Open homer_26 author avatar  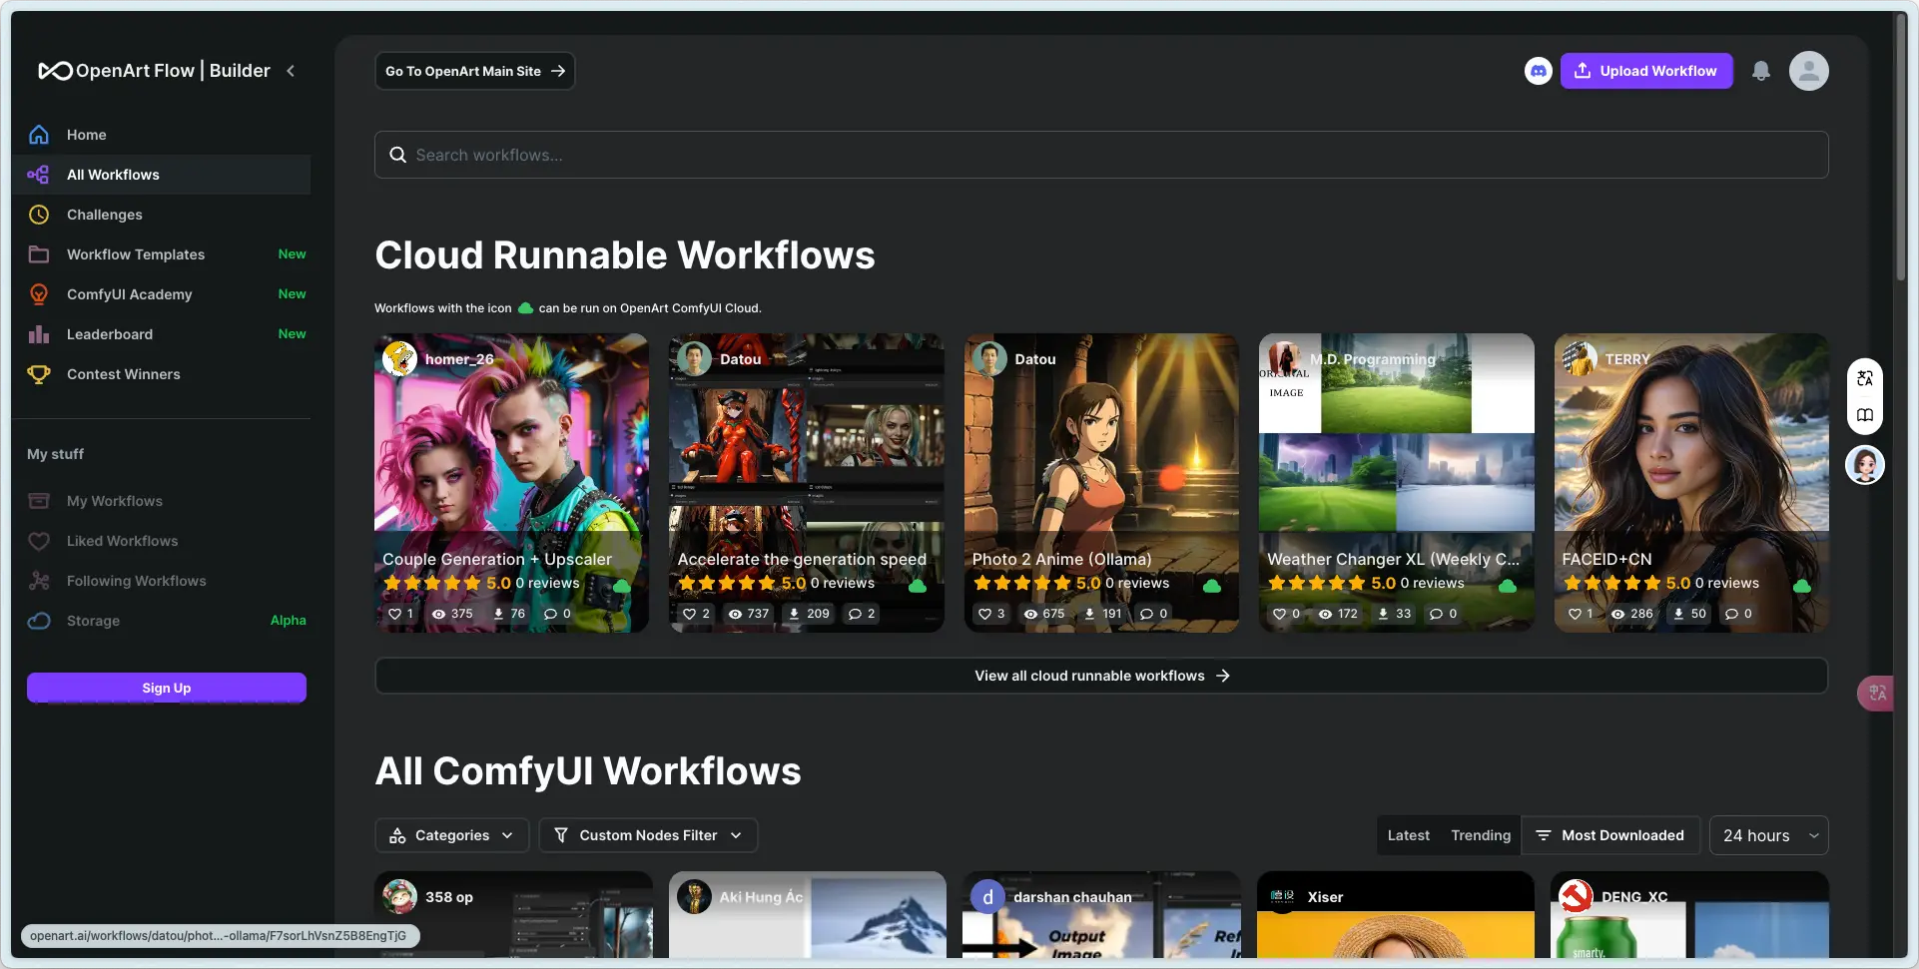click(x=399, y=358)
